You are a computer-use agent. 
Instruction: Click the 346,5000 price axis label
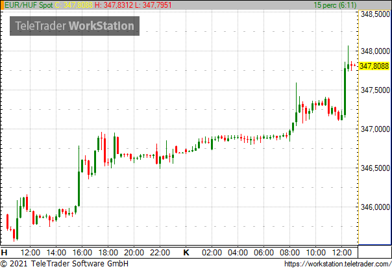[x=375, y=168]
